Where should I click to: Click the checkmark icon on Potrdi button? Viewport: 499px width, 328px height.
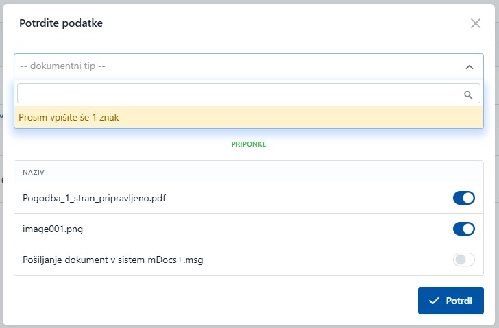click(x=433, y=301)
